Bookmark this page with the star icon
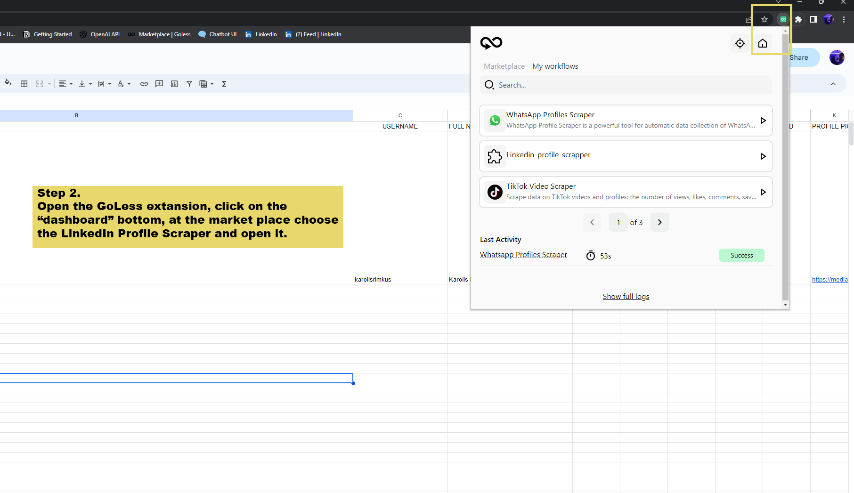Image resolution: width=854 pixels, height=493 pixels. [x=765, y=19]
